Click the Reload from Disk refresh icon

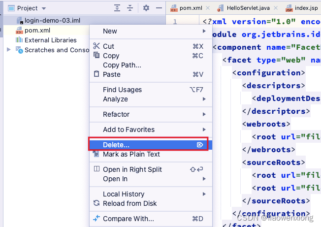coord(96,203)
